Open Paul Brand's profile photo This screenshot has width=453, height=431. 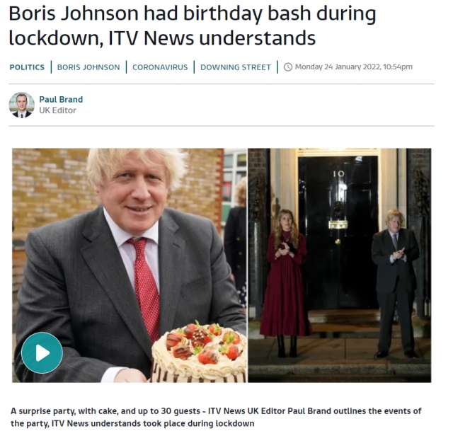pos(22,105)
